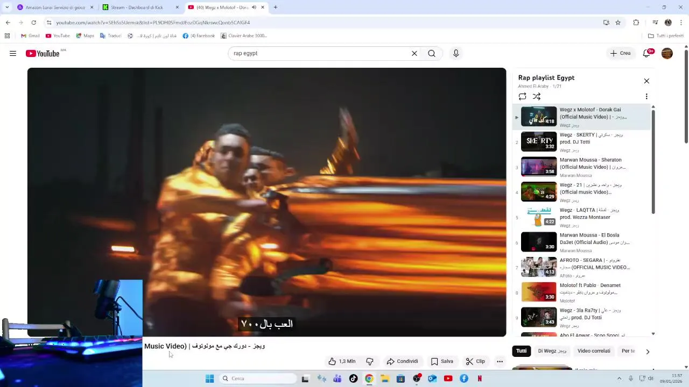Create a clip with the Clip button
Image resolution: width=689 pixels, height=387 pixels.
point(475,361)
